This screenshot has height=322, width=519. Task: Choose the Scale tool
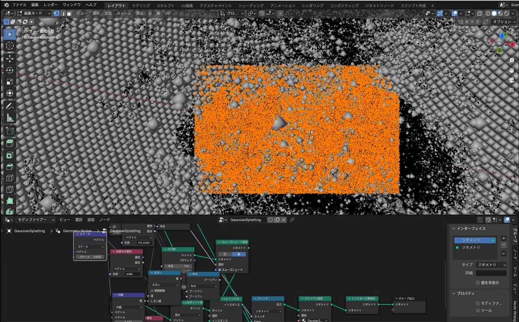10,82
